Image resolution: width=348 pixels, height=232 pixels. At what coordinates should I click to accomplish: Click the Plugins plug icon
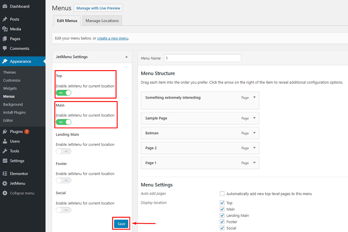coord(5,132)
